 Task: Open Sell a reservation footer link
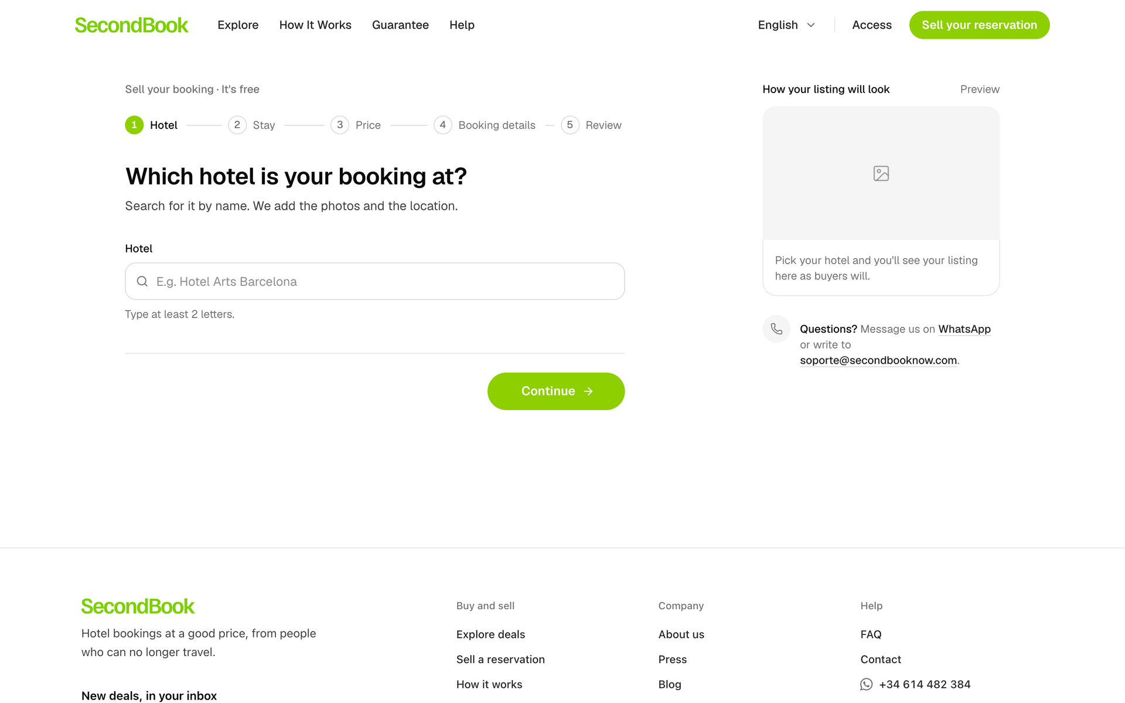tap(500, 660)
